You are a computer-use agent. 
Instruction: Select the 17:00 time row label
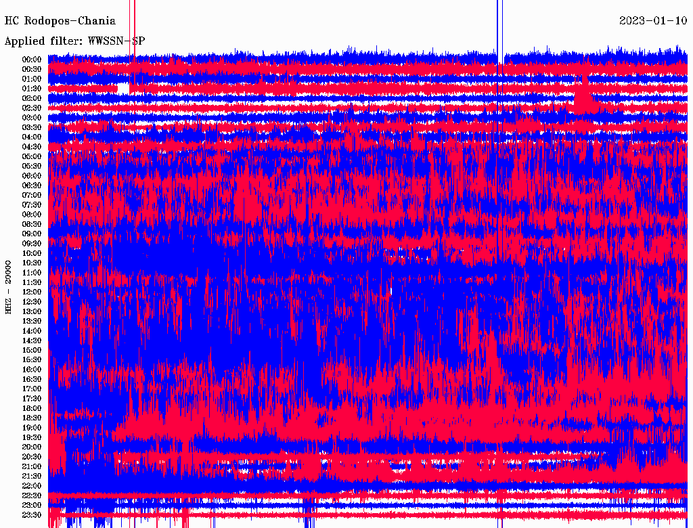coord(32,389)
